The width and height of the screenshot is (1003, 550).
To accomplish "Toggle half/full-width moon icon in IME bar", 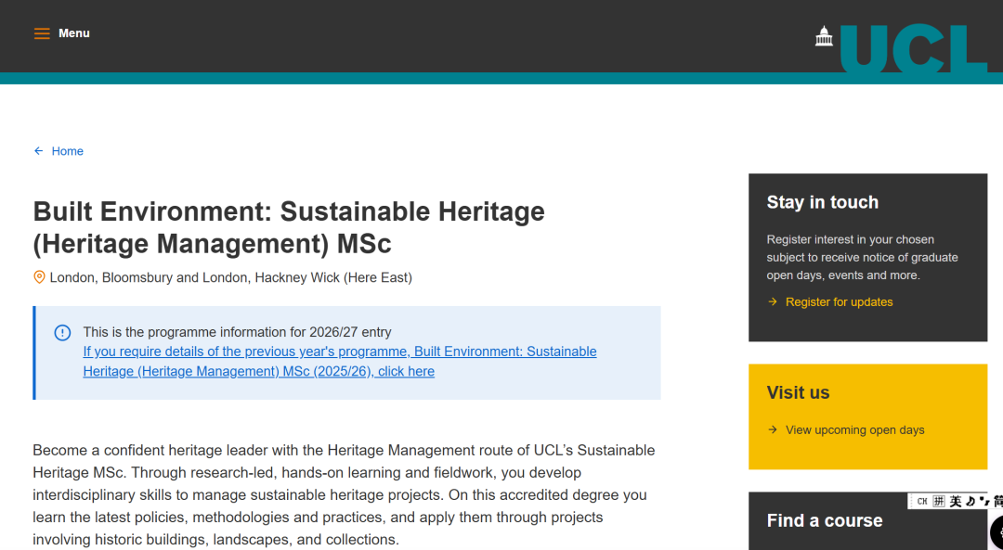I will pos(970,502).
